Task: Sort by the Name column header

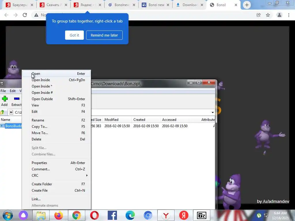Action: (x=11, y=120)
